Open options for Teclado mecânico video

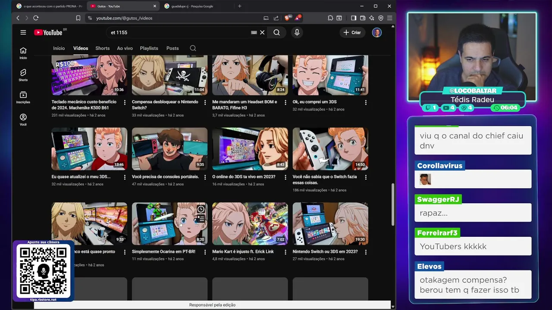(x=125, y=102)
